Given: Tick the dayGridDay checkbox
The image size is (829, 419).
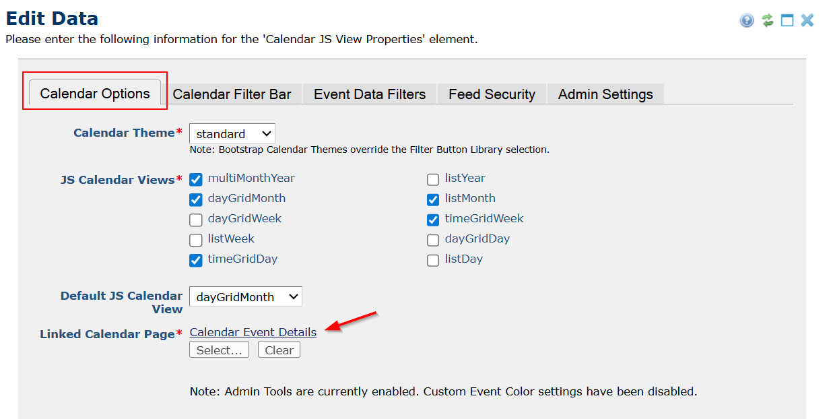Looking at the screenshot, I should [x=433, y=240].
